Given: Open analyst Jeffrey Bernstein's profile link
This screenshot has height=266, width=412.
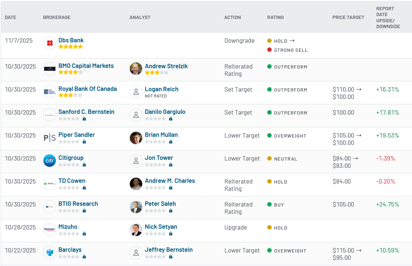Looking at the screenshot, I should (x=169, y=250).
